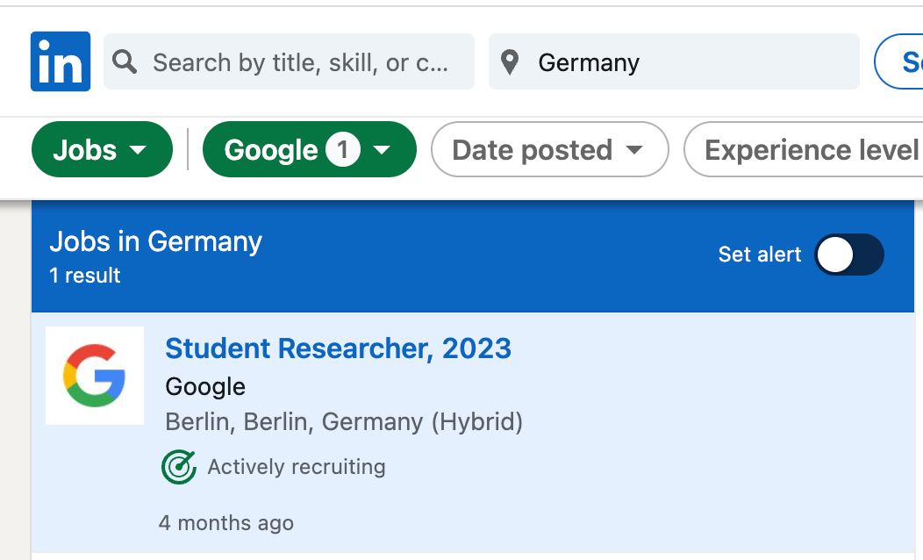923x560 pixels.
Task: Click the partially visible Search button
Action: (x=899, y=61)
